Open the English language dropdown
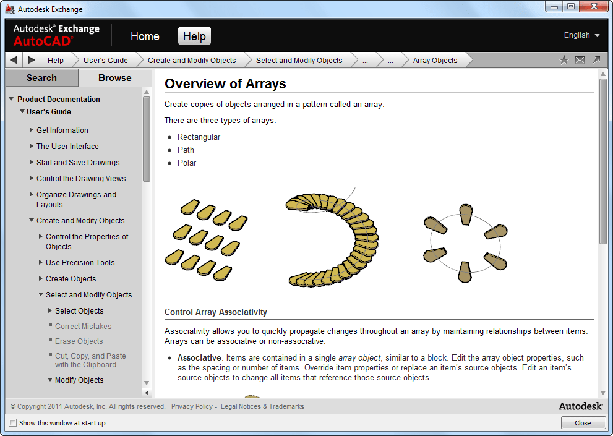Screen dimensions: 613x436 [x=581, y=35]
